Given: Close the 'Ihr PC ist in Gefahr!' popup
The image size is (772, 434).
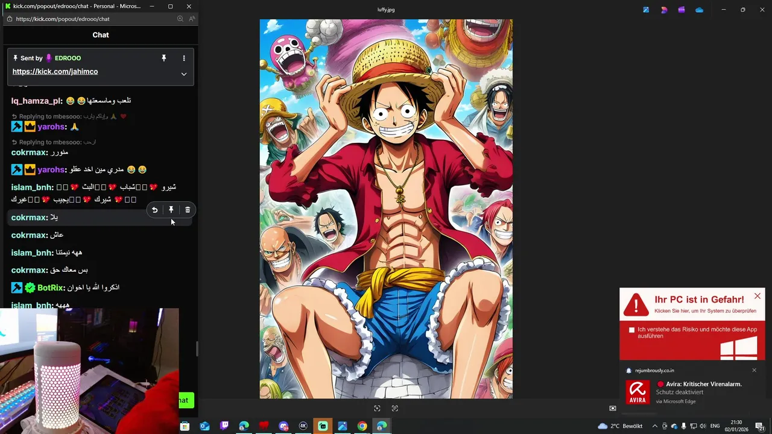Looking at the screenshot, I should [x=758, y=296].
